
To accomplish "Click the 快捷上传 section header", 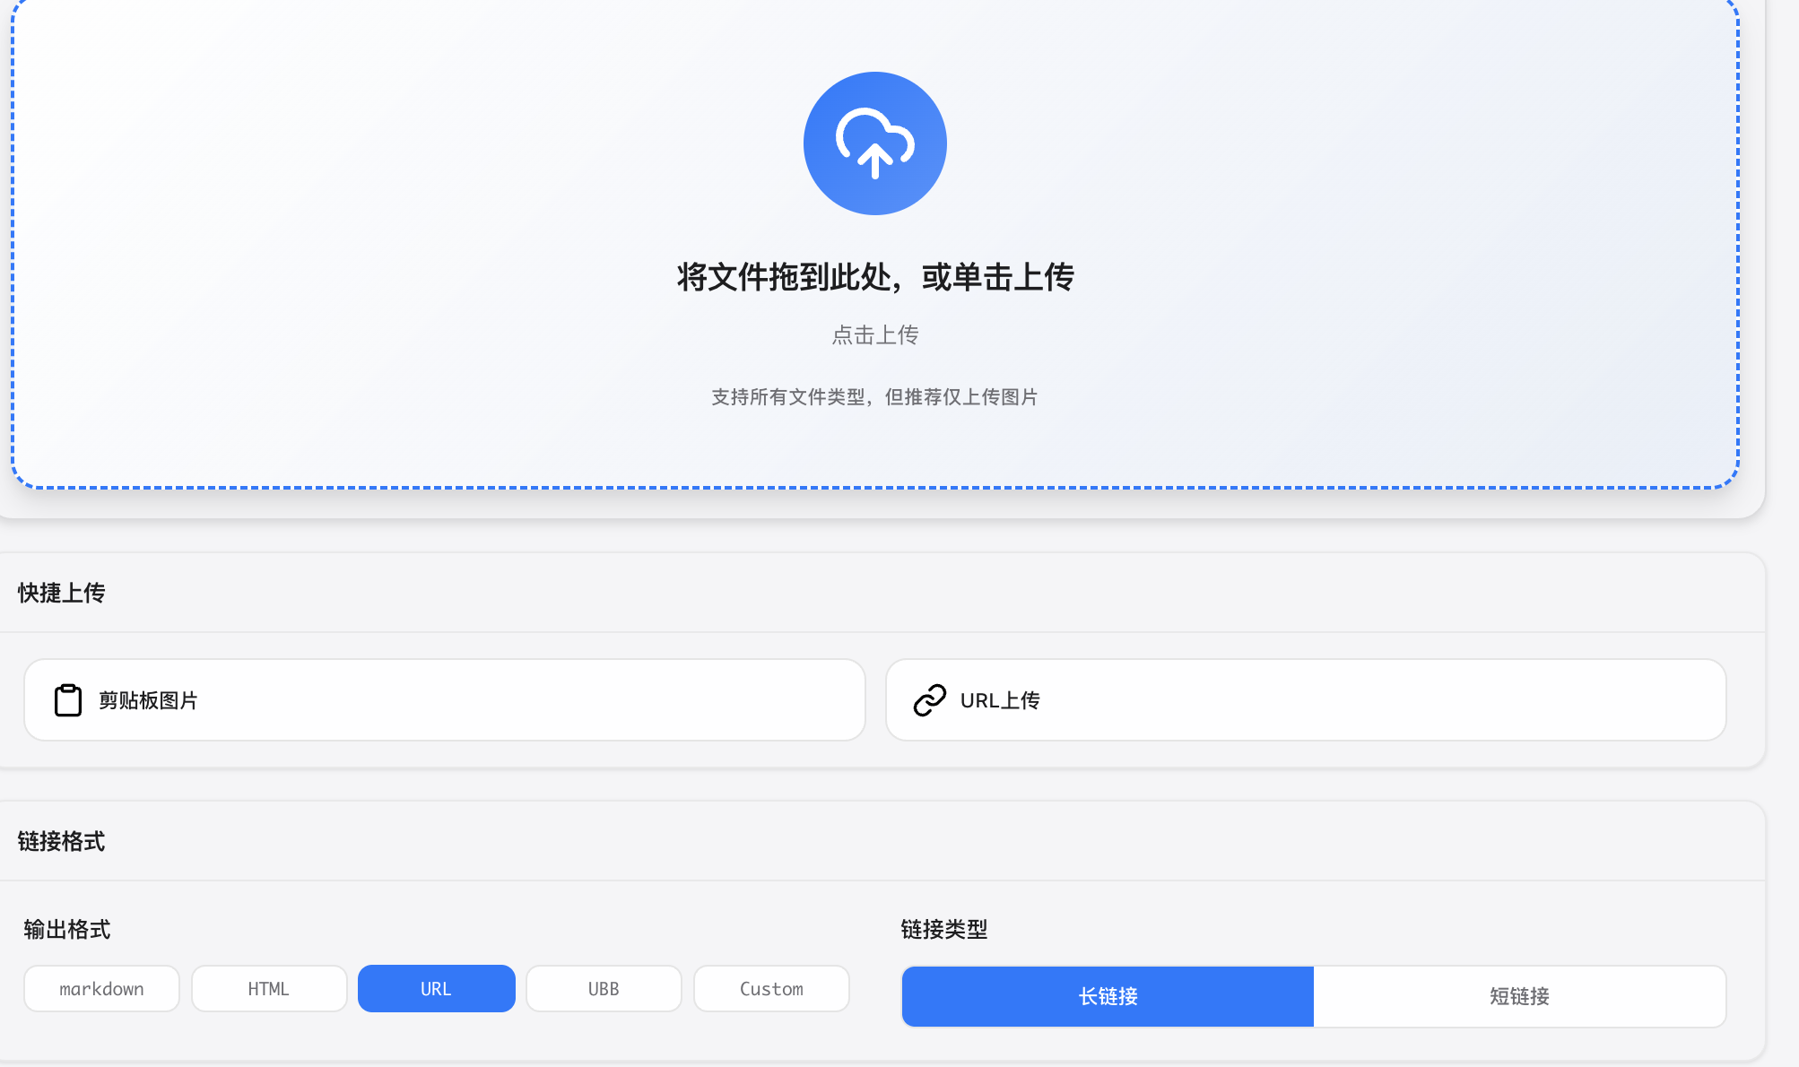I will point(61,594).
